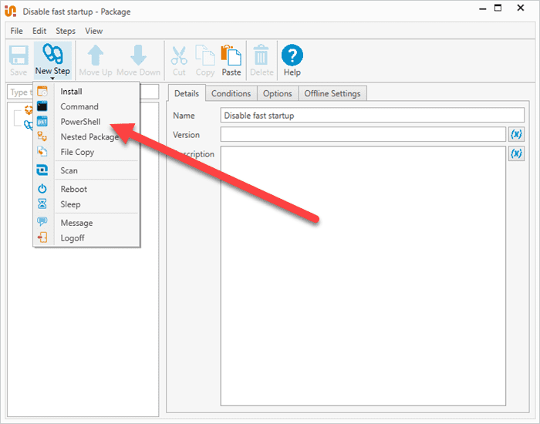
Task: Click the File Copy step icon
Action: [42, 152]
